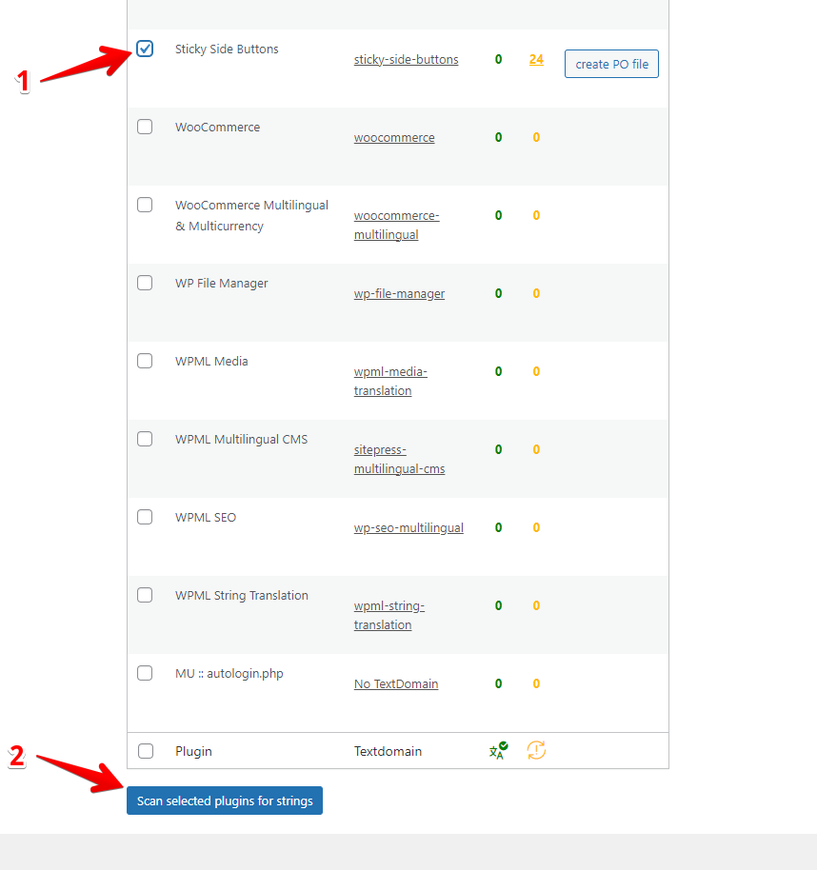This screenshot has height=870, width=817.
Task: Open the sitepress-multilingual-cms link
Action: point(400,459)
